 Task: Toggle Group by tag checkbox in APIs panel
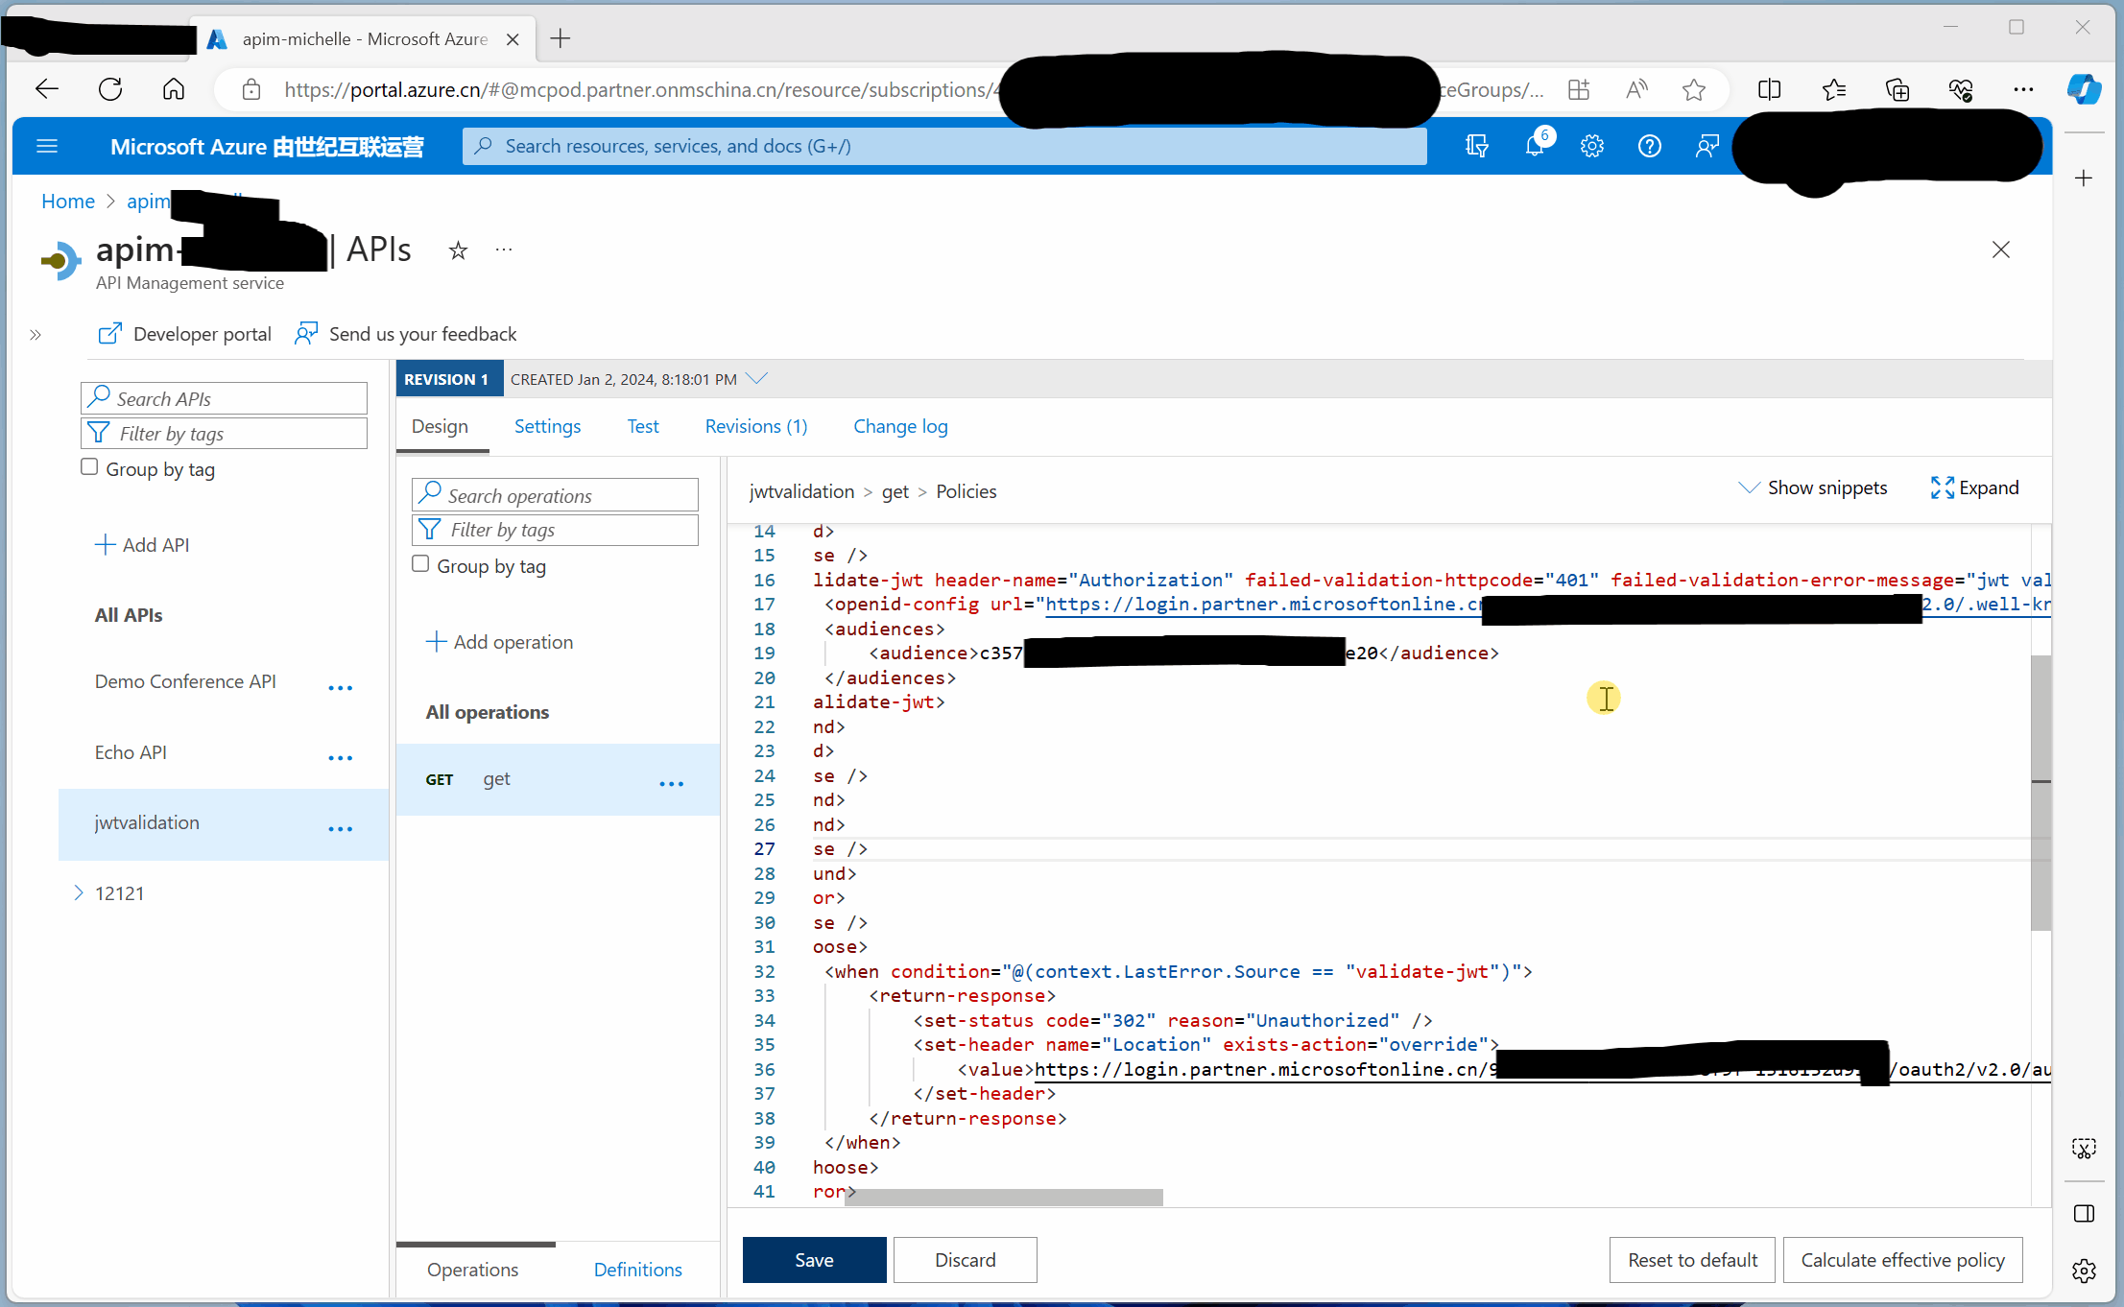(x=86, y=467)
